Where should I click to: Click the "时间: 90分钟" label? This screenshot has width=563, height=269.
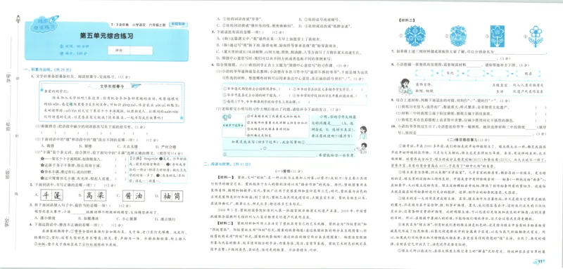coord(77,46)
